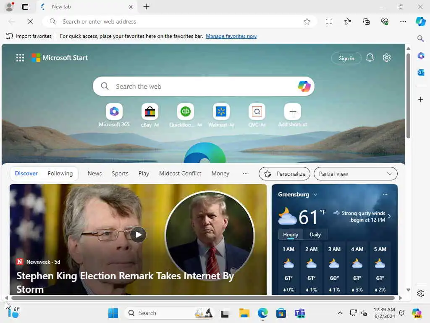Open Outlook sidebar icon
The image size is (430, 323).
coord(421,72)
